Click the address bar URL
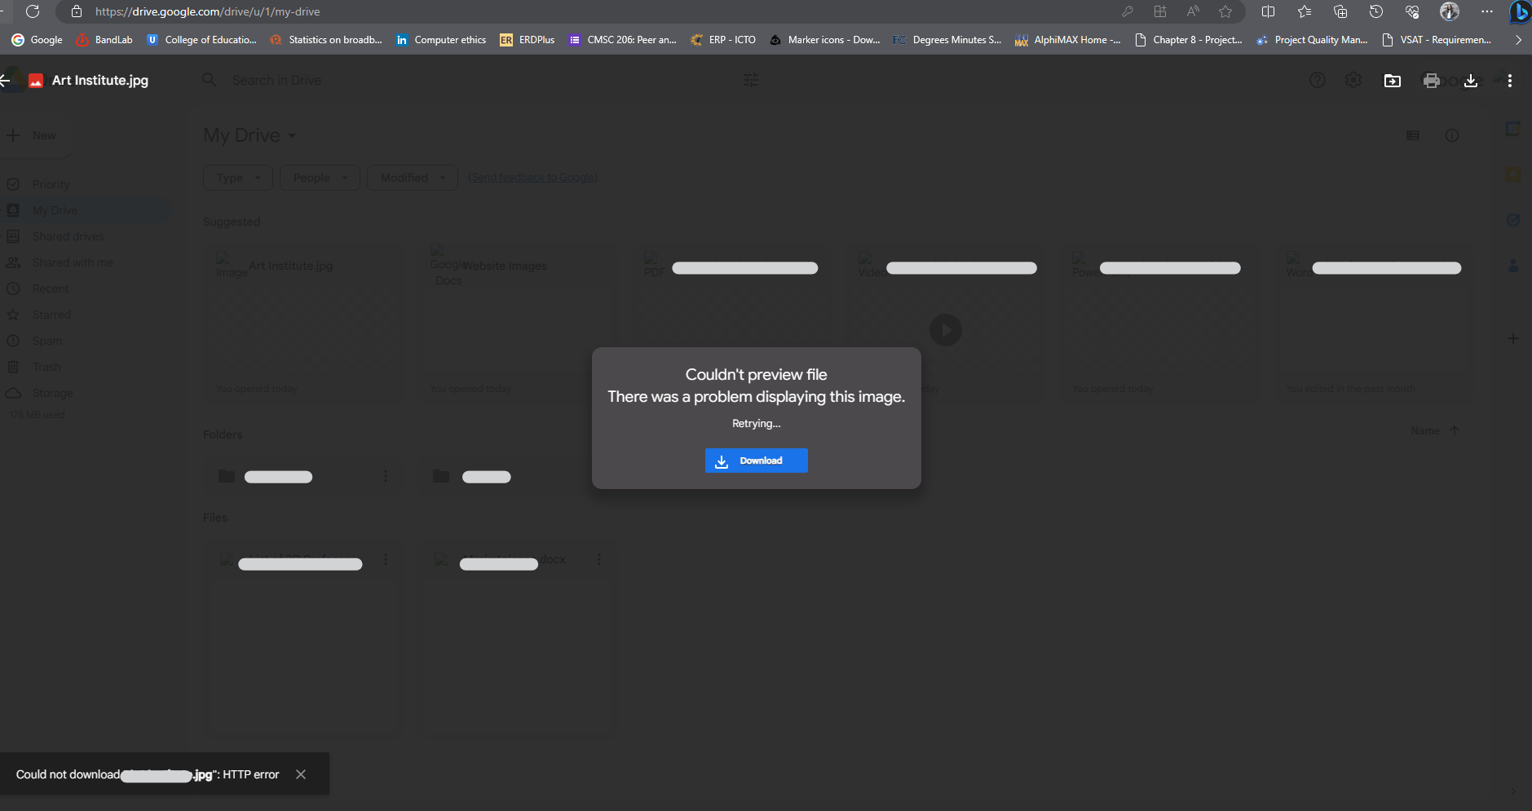This screenshot has height=811, width=1532. (x=207, y=11)
